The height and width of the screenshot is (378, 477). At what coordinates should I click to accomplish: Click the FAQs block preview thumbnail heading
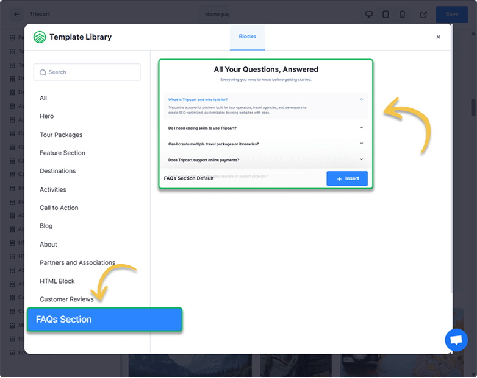click(x=266, y=69)
